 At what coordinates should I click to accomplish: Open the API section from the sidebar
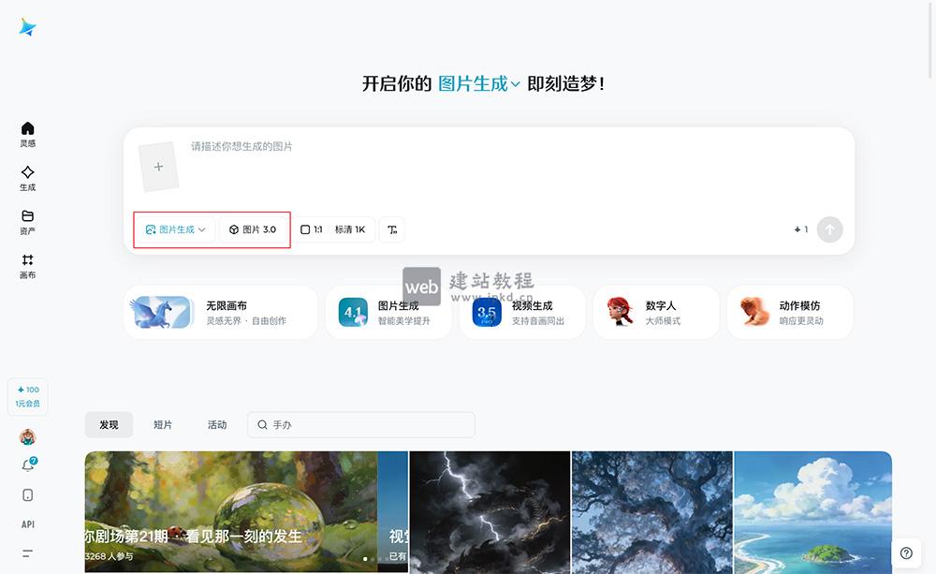[x=27, y=524]
